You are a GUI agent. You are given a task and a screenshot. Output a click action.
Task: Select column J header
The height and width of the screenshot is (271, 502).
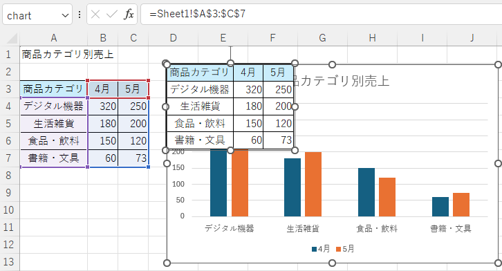(x=472, y=38)
